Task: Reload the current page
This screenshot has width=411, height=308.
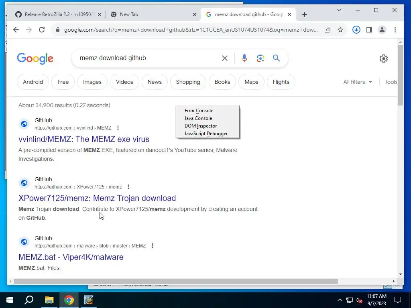Action: pos(42,30)
